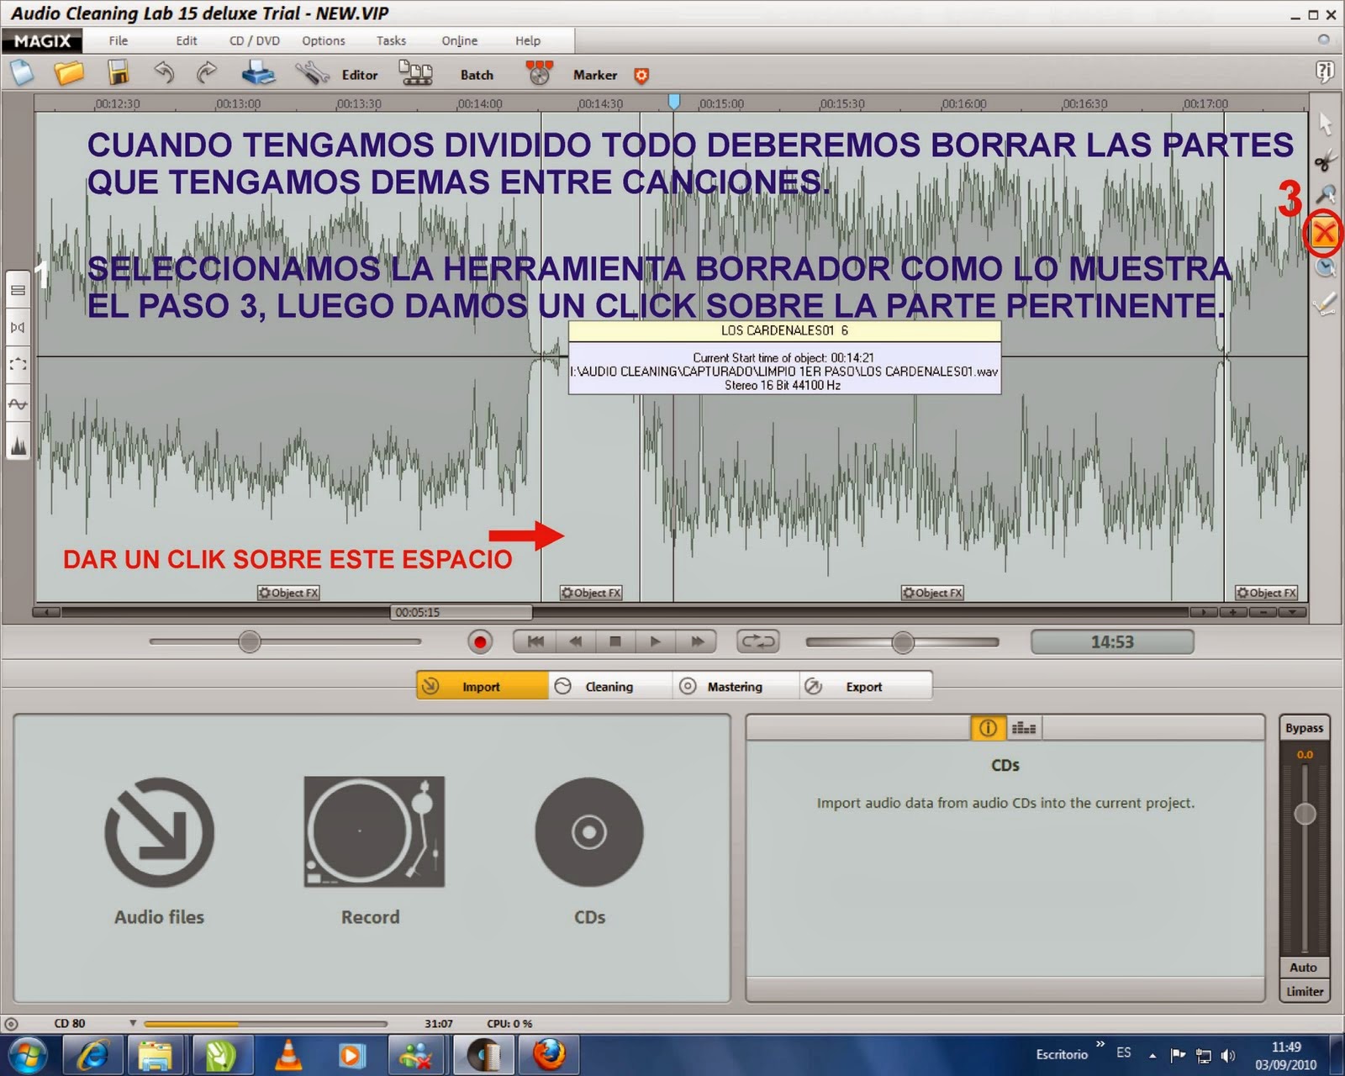Save the project with the floppy disk icon
Image resolution: width=1345 pixels, height=1076 pixels.
[118, 73]
